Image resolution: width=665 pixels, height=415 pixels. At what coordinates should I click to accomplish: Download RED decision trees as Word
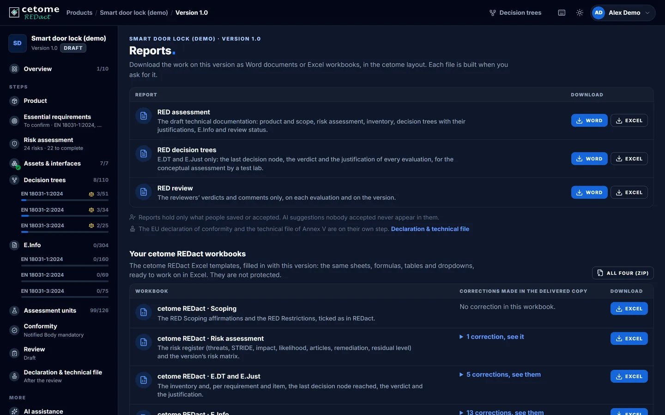coord(589,159)
